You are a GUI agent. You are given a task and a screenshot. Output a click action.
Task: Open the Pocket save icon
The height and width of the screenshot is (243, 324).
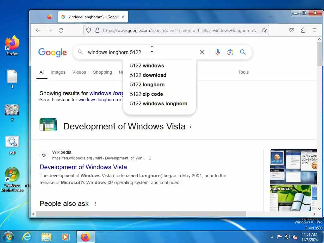(291, 30)
